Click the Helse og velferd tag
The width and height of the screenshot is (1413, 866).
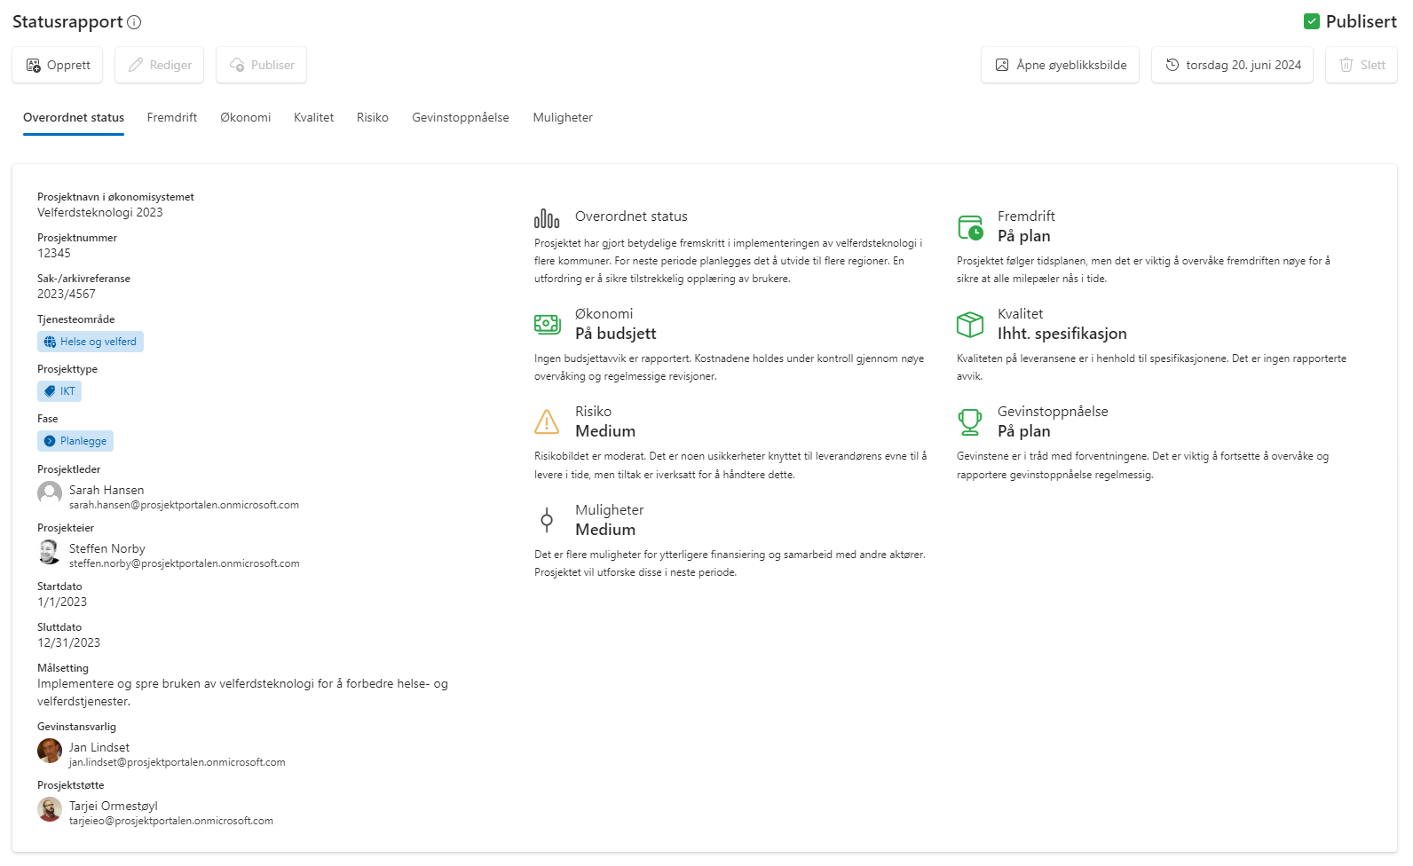[x=91, y=342]
